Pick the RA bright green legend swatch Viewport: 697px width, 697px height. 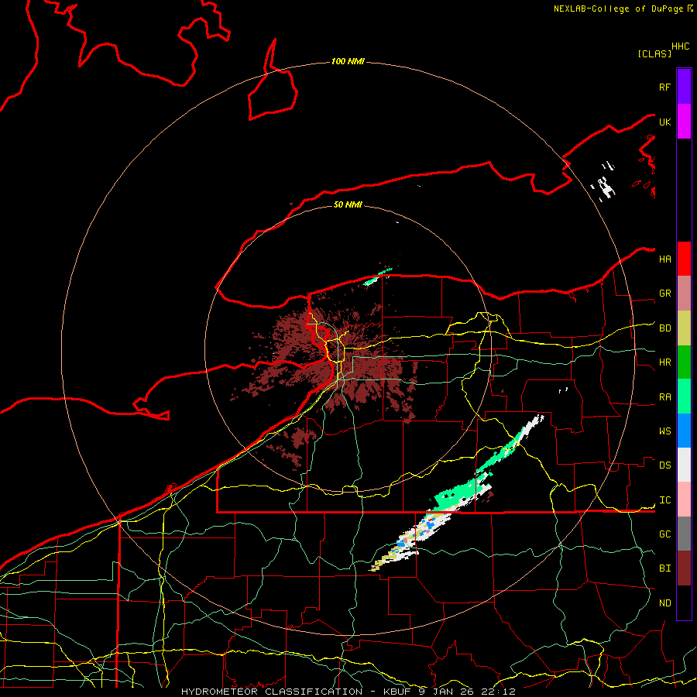pos(684,397)
